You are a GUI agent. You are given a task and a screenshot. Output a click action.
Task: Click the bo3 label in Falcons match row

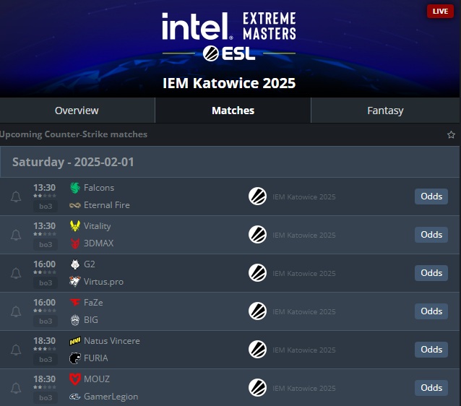(x=46, y=207)
